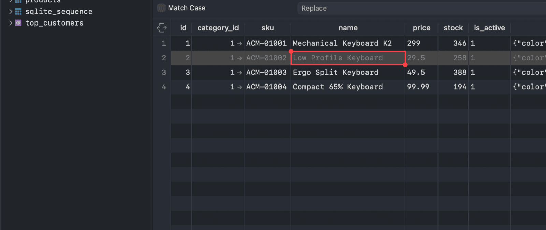The image size is (546, 230).
Task: Select stock cell 388
Action: coord(453,72)
